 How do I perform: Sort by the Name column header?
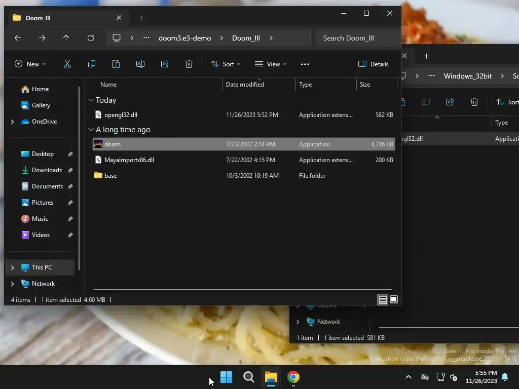click(108, 85)
